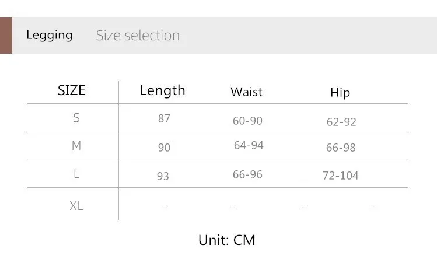
Task: Select the XL size row label
Action: point(76,206)
